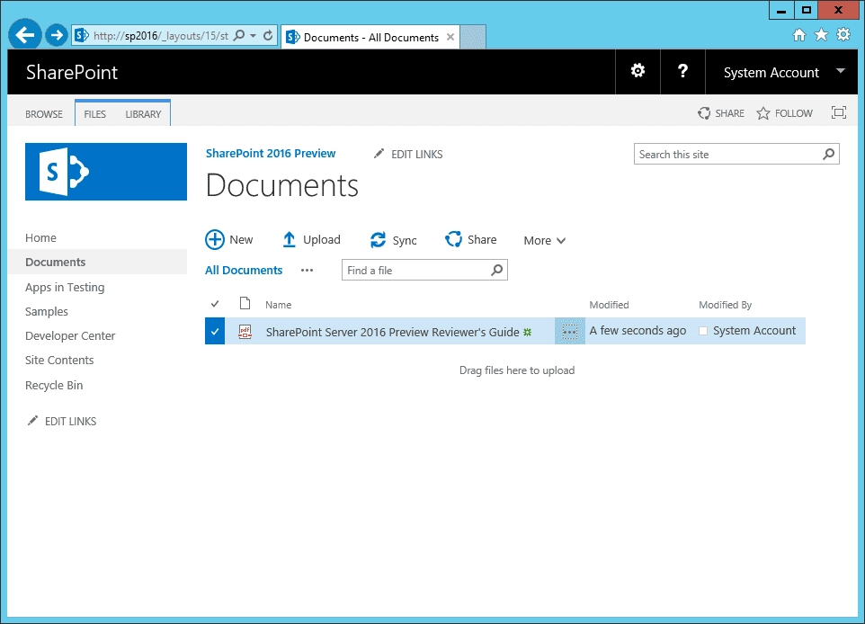
Task: Click the Find a file magnifier icon
Action: pos(496,271)
